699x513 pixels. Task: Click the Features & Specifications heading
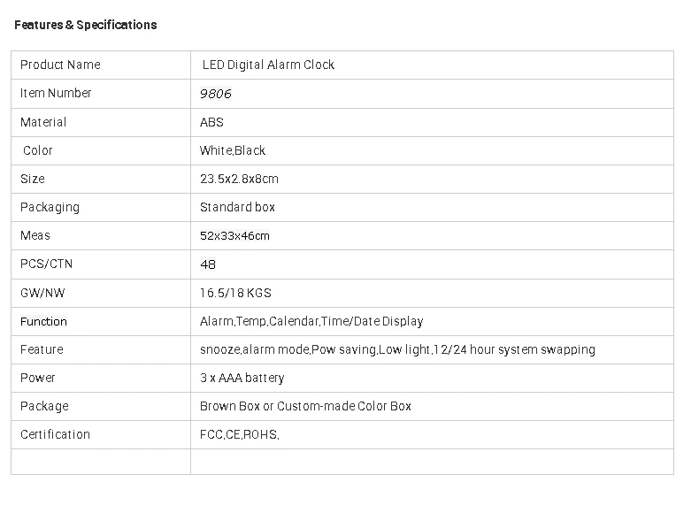point(86,25)
